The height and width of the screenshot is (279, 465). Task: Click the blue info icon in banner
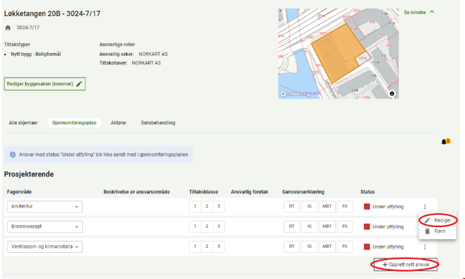pyautogui.click(x=13, y=155)
